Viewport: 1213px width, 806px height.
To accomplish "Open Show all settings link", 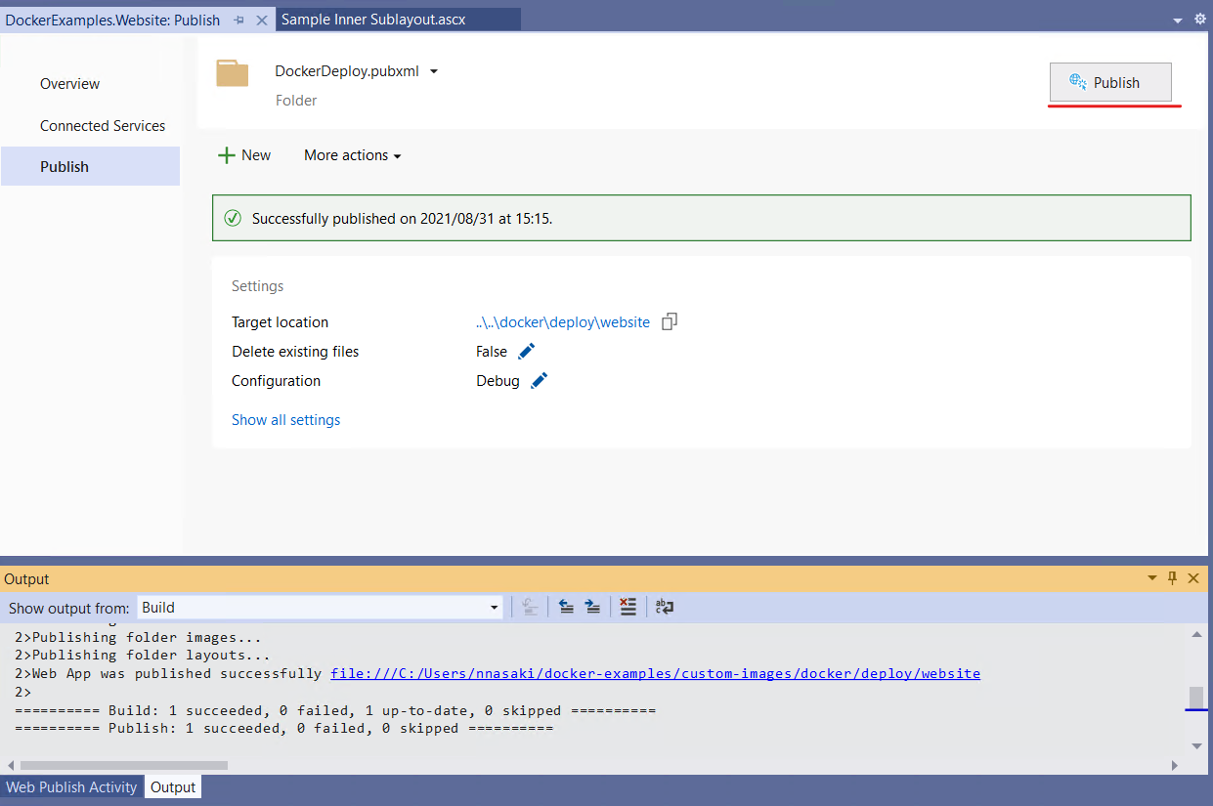I will click(x=286, y=420).
